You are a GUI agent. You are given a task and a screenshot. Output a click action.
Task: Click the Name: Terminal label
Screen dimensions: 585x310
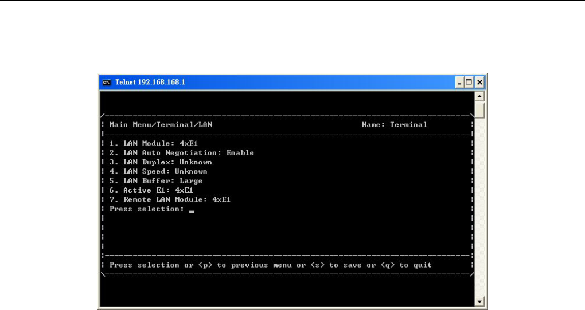point(395,125)
